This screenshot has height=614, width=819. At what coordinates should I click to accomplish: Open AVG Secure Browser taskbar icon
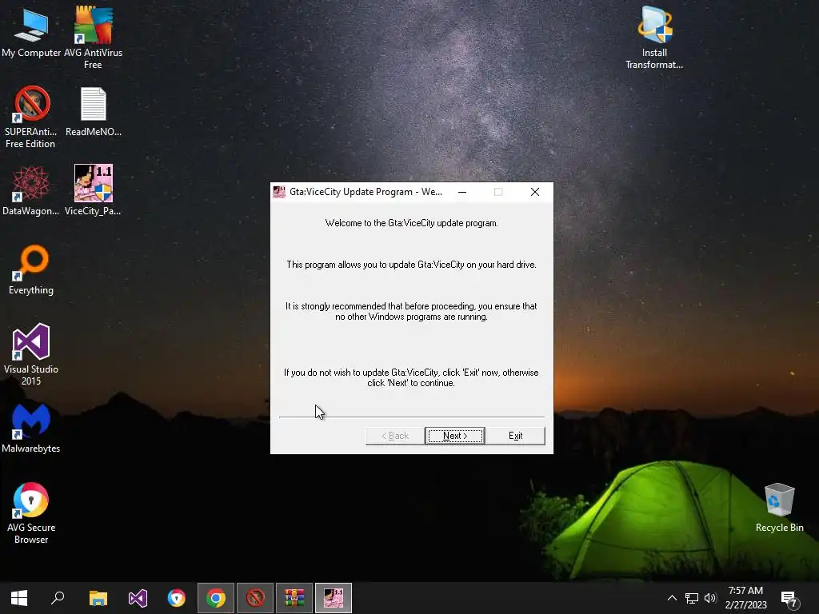[x=177, y=598]
